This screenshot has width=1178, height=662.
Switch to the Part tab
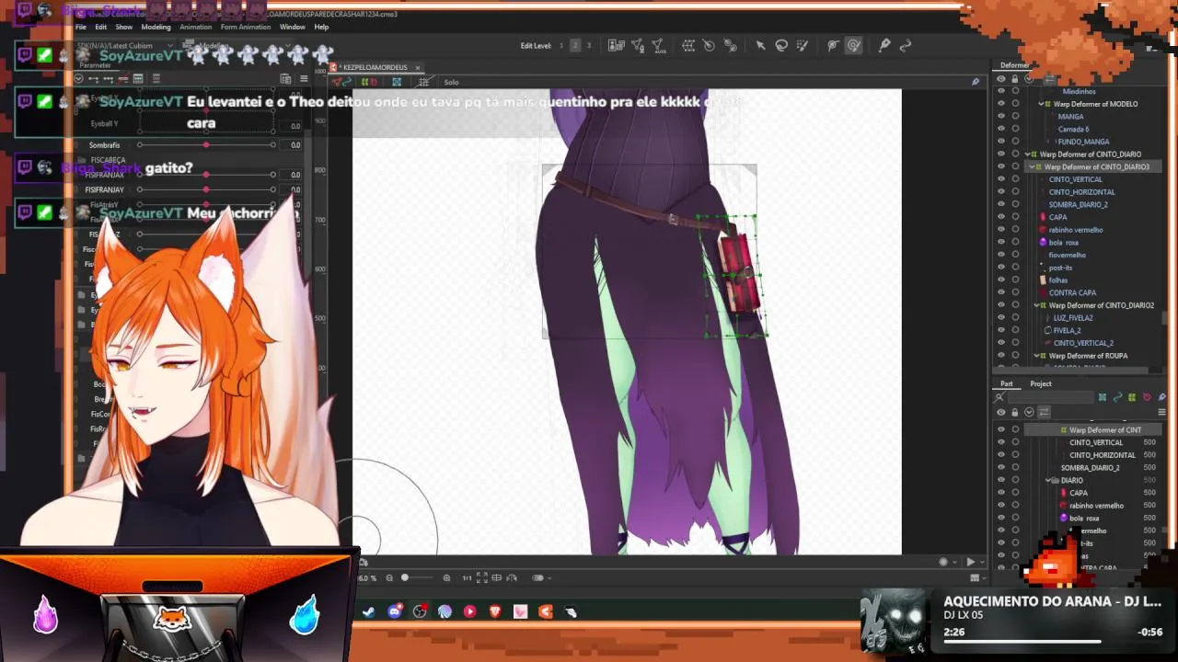point(1007,383)
